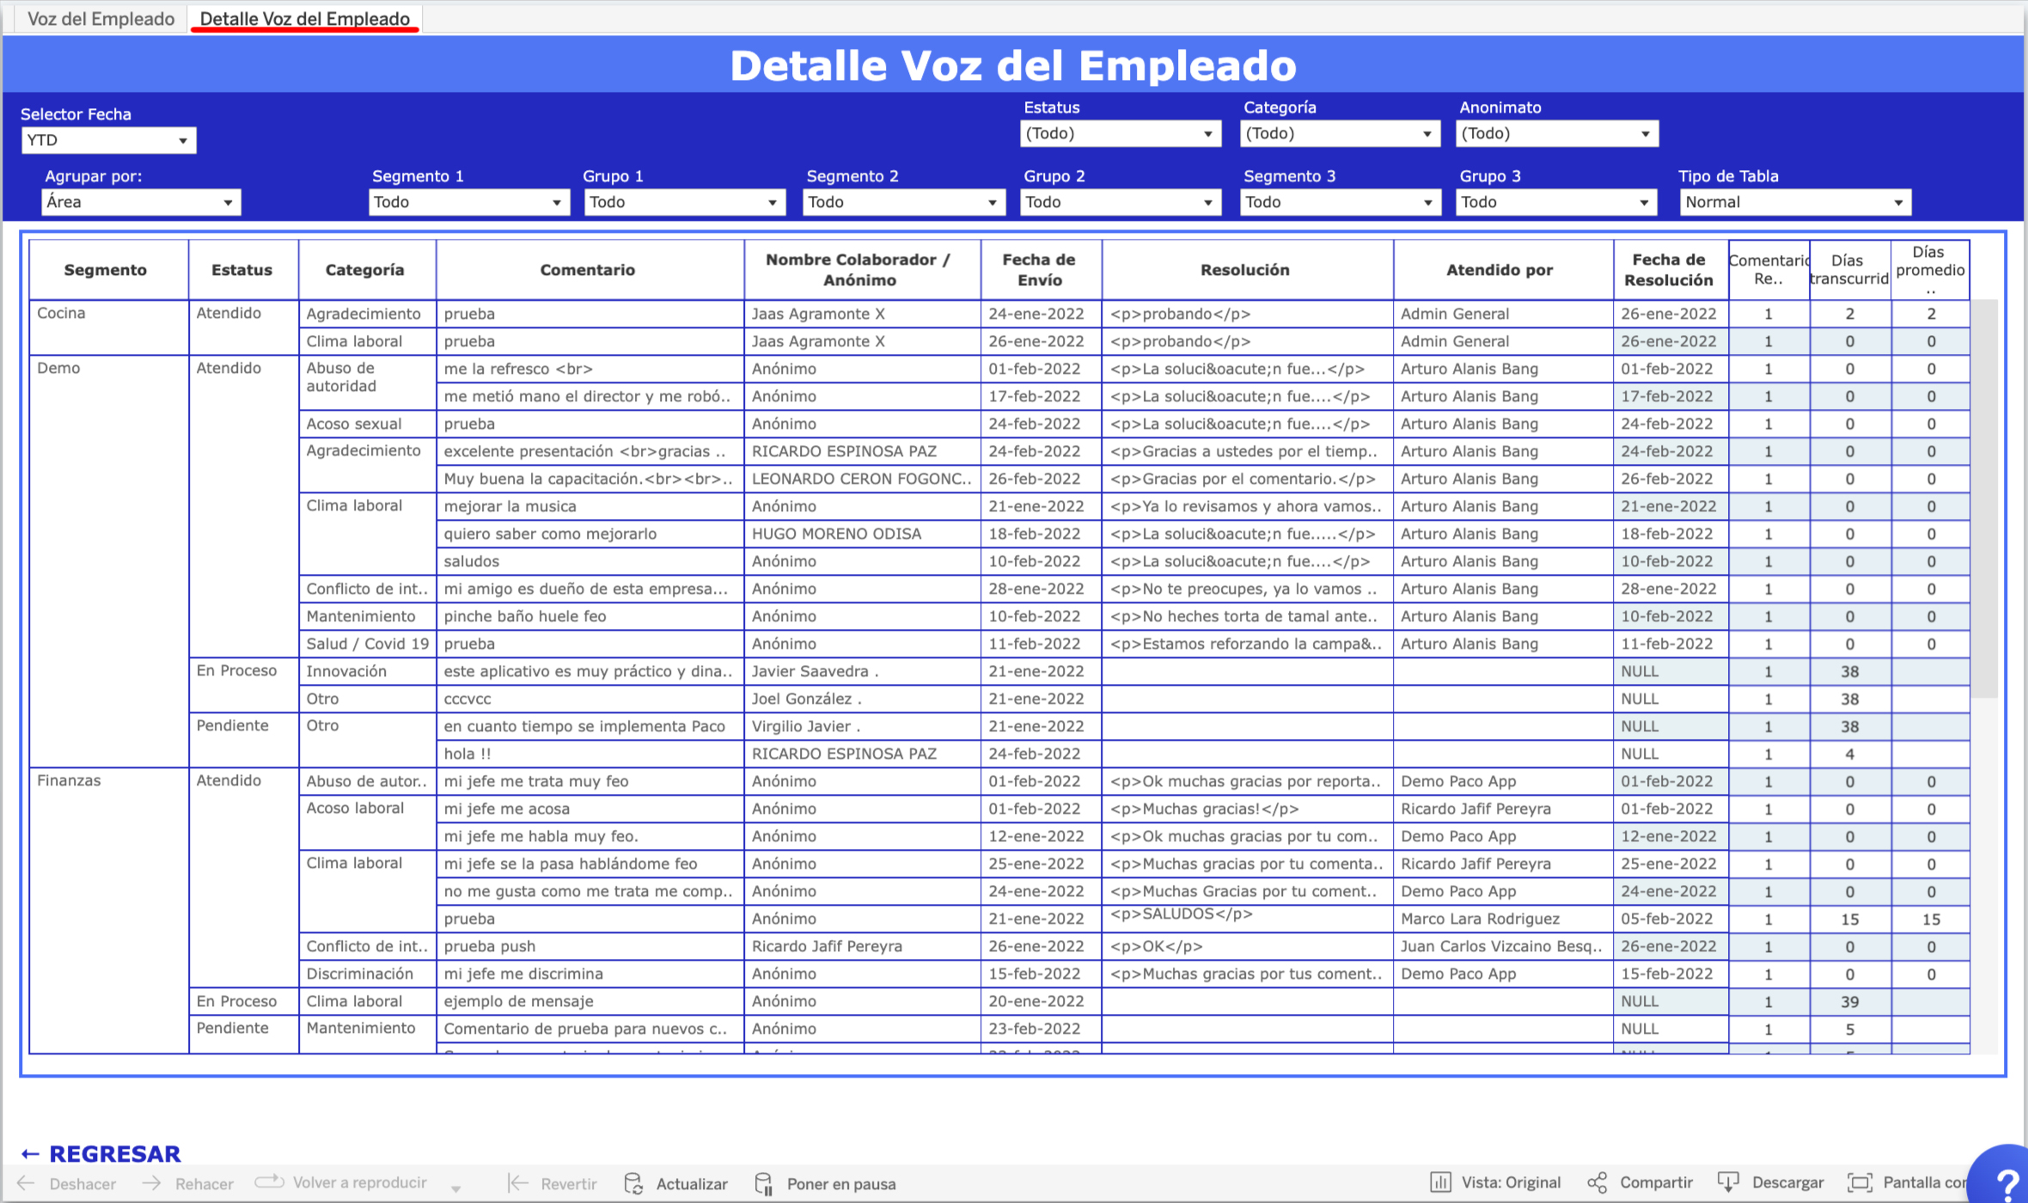
Task: Click the Días transcurridos column header
Action: (x=1849, y=270)
